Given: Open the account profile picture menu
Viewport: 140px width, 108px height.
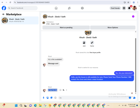Looking at the screenshot, I should pyautogui.click(x=134, y=8).
